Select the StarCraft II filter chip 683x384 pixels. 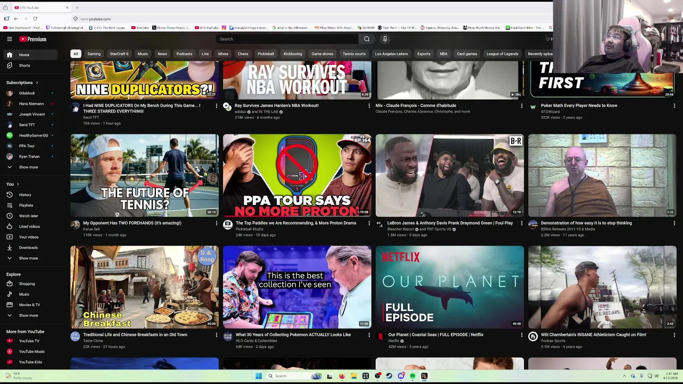119,54
